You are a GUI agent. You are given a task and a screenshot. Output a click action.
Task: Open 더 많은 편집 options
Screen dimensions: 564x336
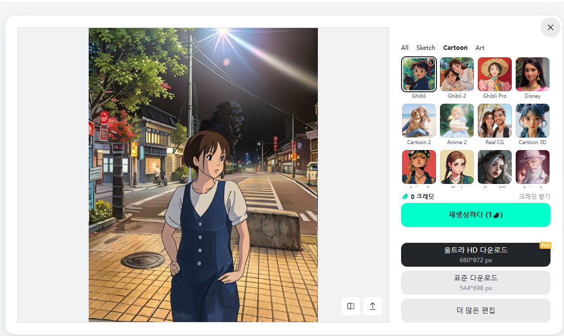(x=475, y=311)
